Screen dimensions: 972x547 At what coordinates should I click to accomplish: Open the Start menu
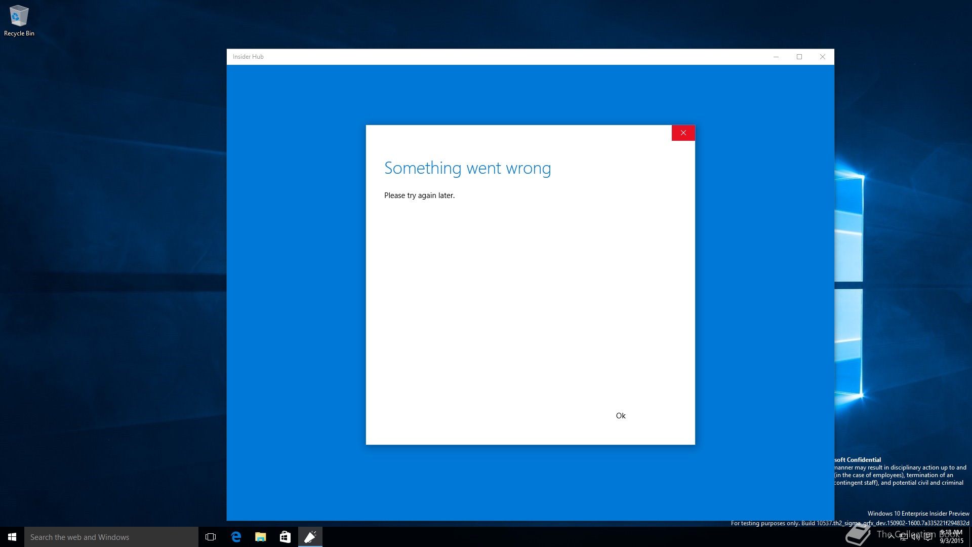pyautogui.click(x=12, y=537)
